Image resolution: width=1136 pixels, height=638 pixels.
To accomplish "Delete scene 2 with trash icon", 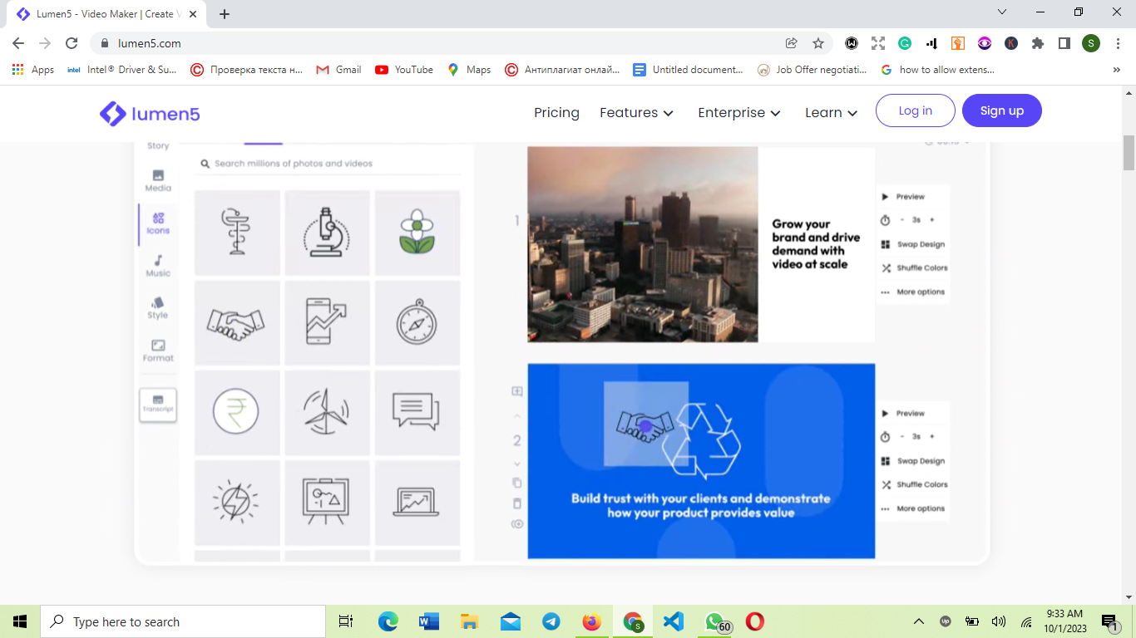I will click(516, 503).
